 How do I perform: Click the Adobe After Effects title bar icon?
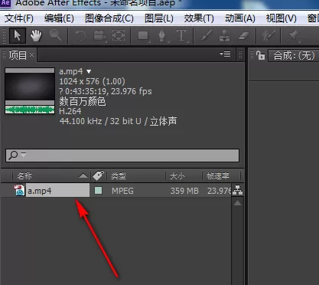[5, 3]
